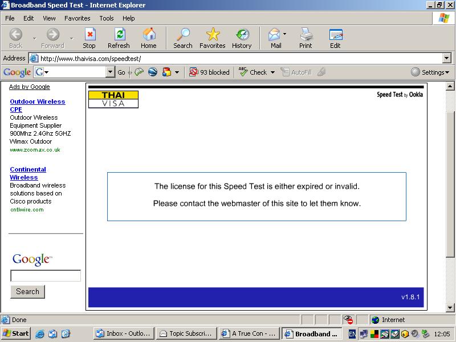
Task: Open the Mail button dropdown arrow
Action: click(284, 34)
